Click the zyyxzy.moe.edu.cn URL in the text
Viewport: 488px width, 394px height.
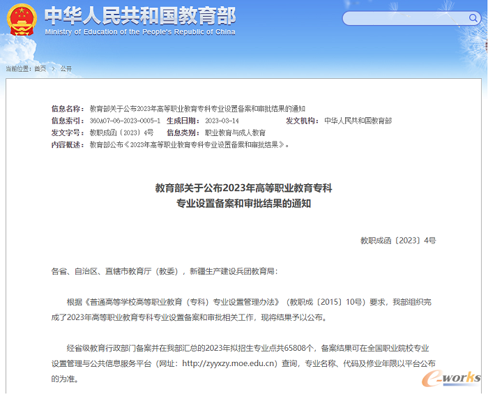(229, 363)
